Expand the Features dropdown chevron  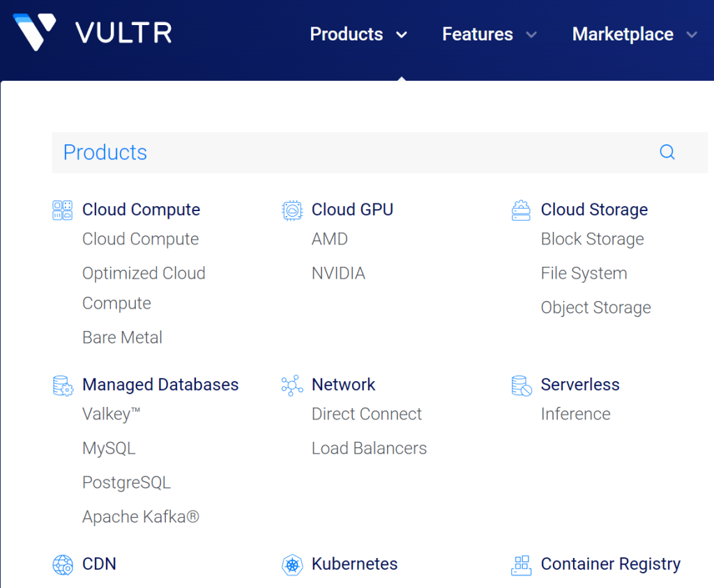[531, 35]
